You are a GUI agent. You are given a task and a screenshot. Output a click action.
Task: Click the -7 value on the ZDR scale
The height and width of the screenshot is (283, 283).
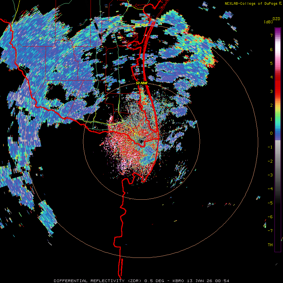270,231
